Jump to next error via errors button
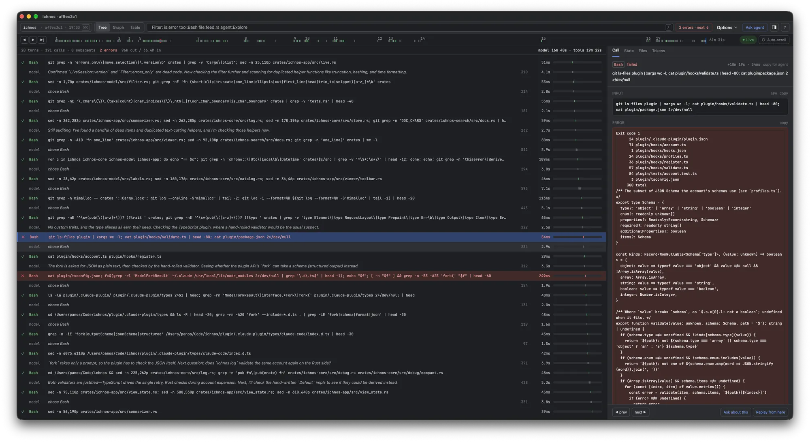The height and width of the screenshot is (442, 810). click(x=693, y=28)
